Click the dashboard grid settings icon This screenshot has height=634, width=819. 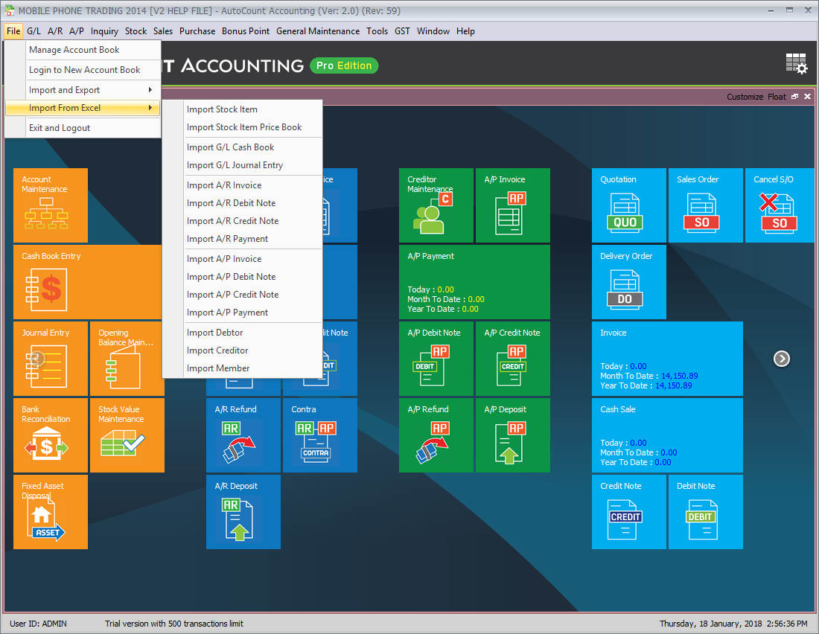[x=797, y=64]
